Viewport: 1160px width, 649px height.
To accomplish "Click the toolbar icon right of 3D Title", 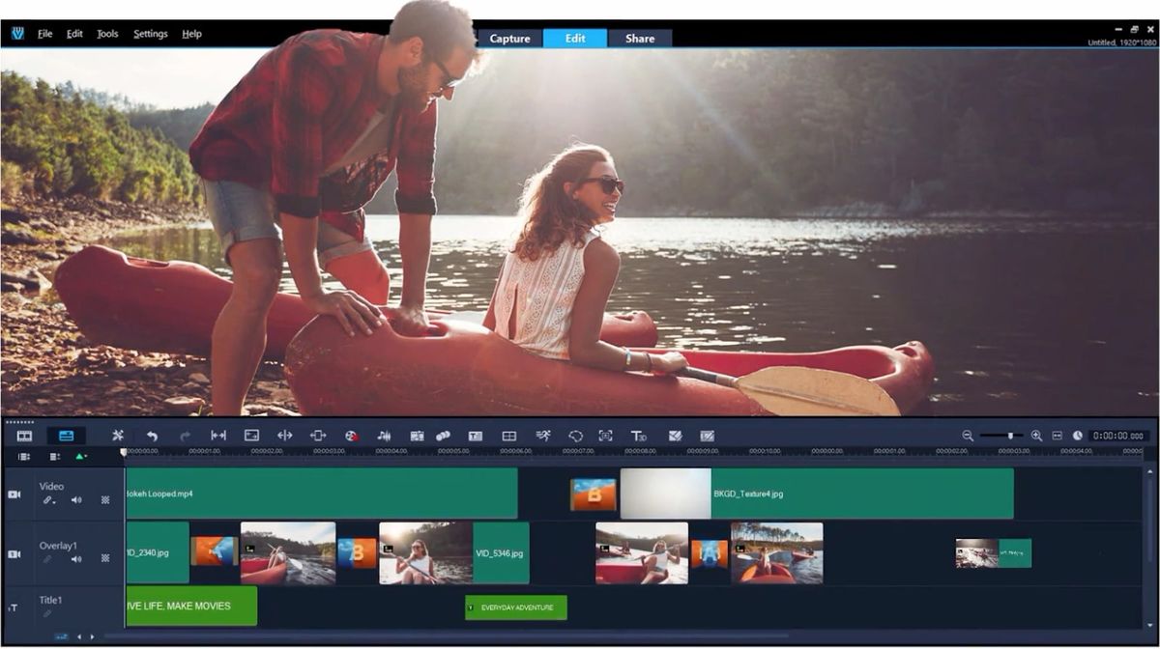I will [676, 437].
